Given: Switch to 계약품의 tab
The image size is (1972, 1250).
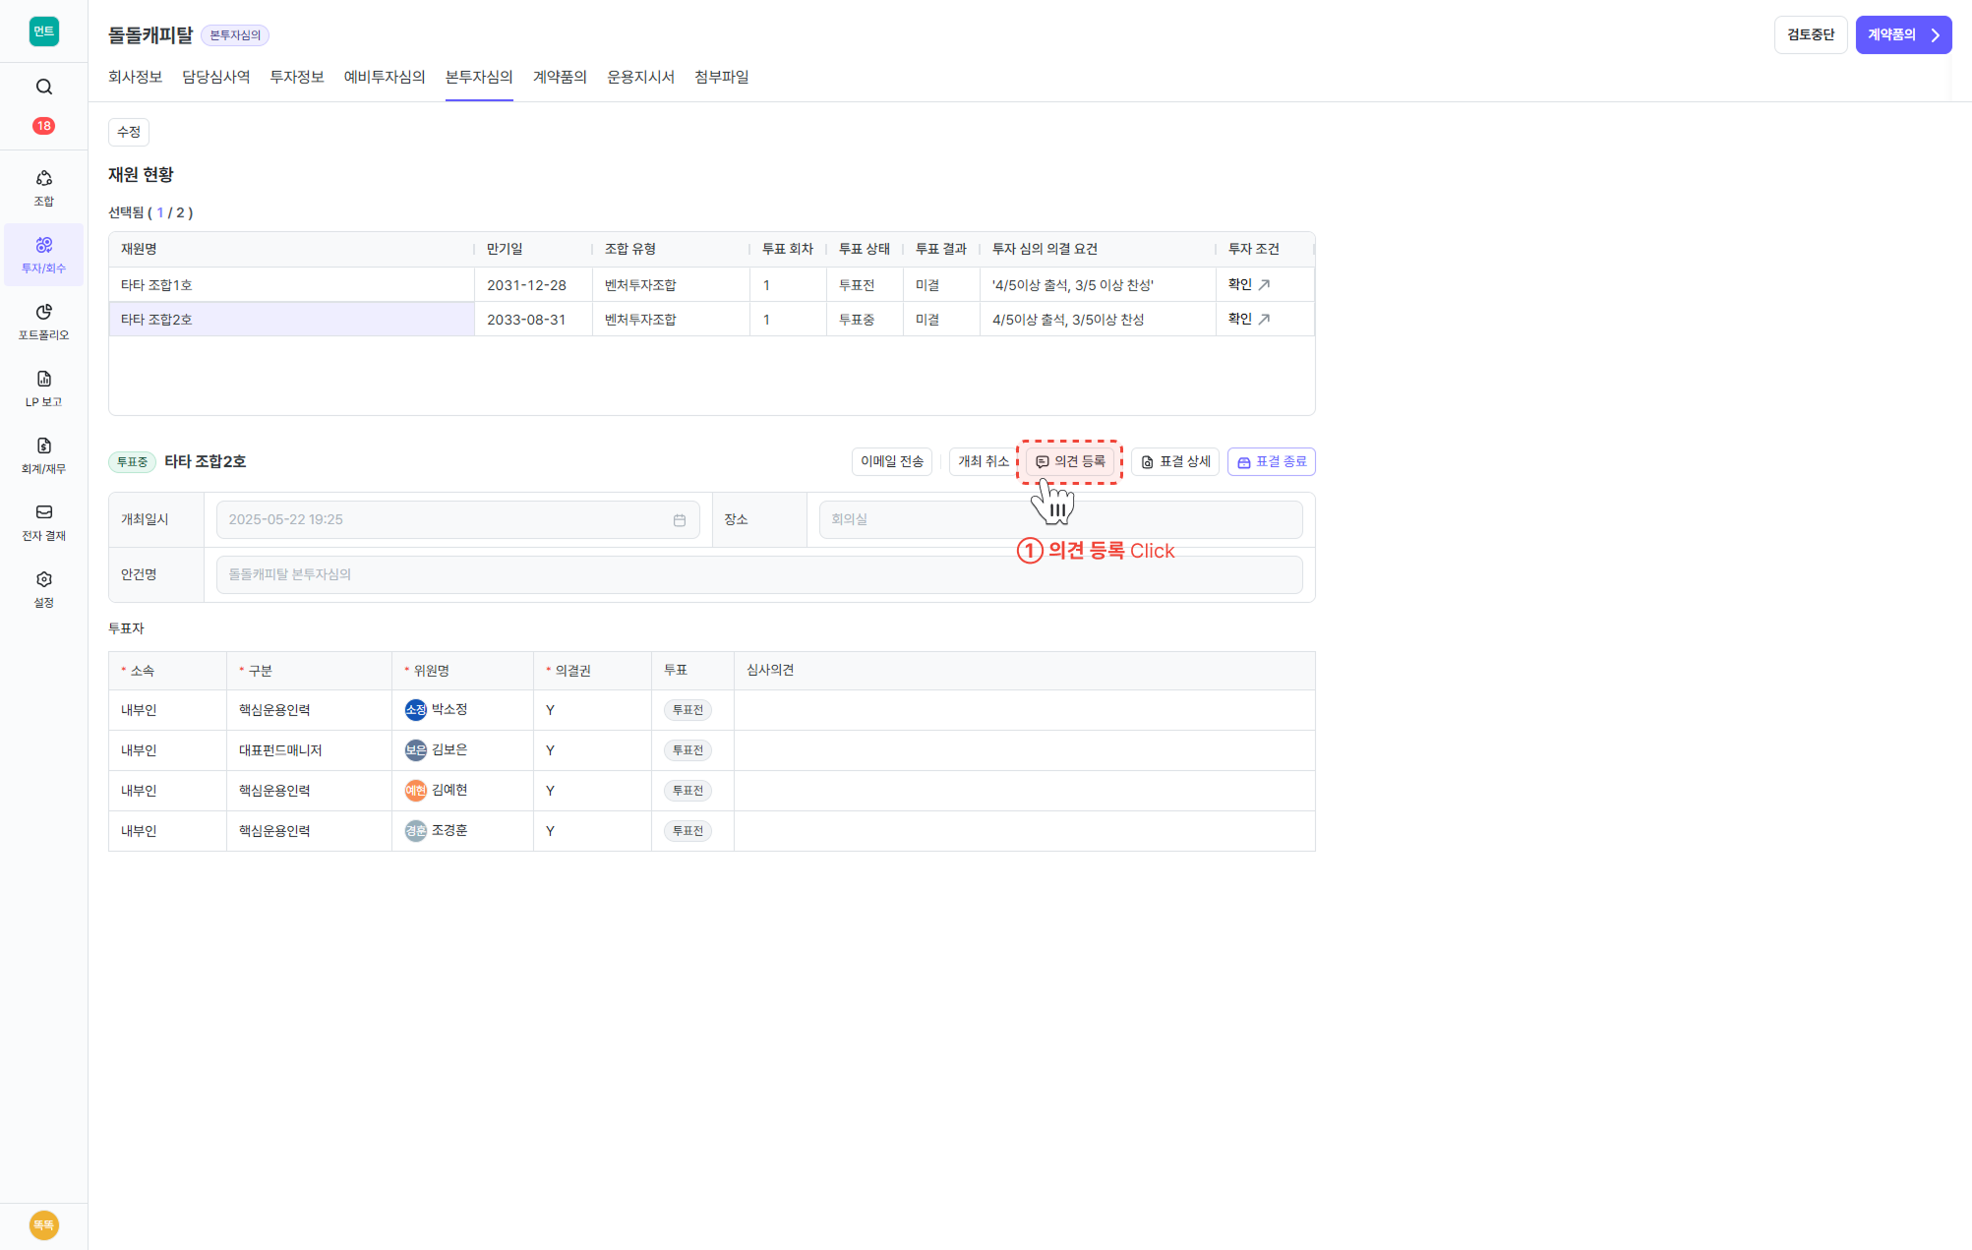Looking at the screenshot, I should point(560,77).
